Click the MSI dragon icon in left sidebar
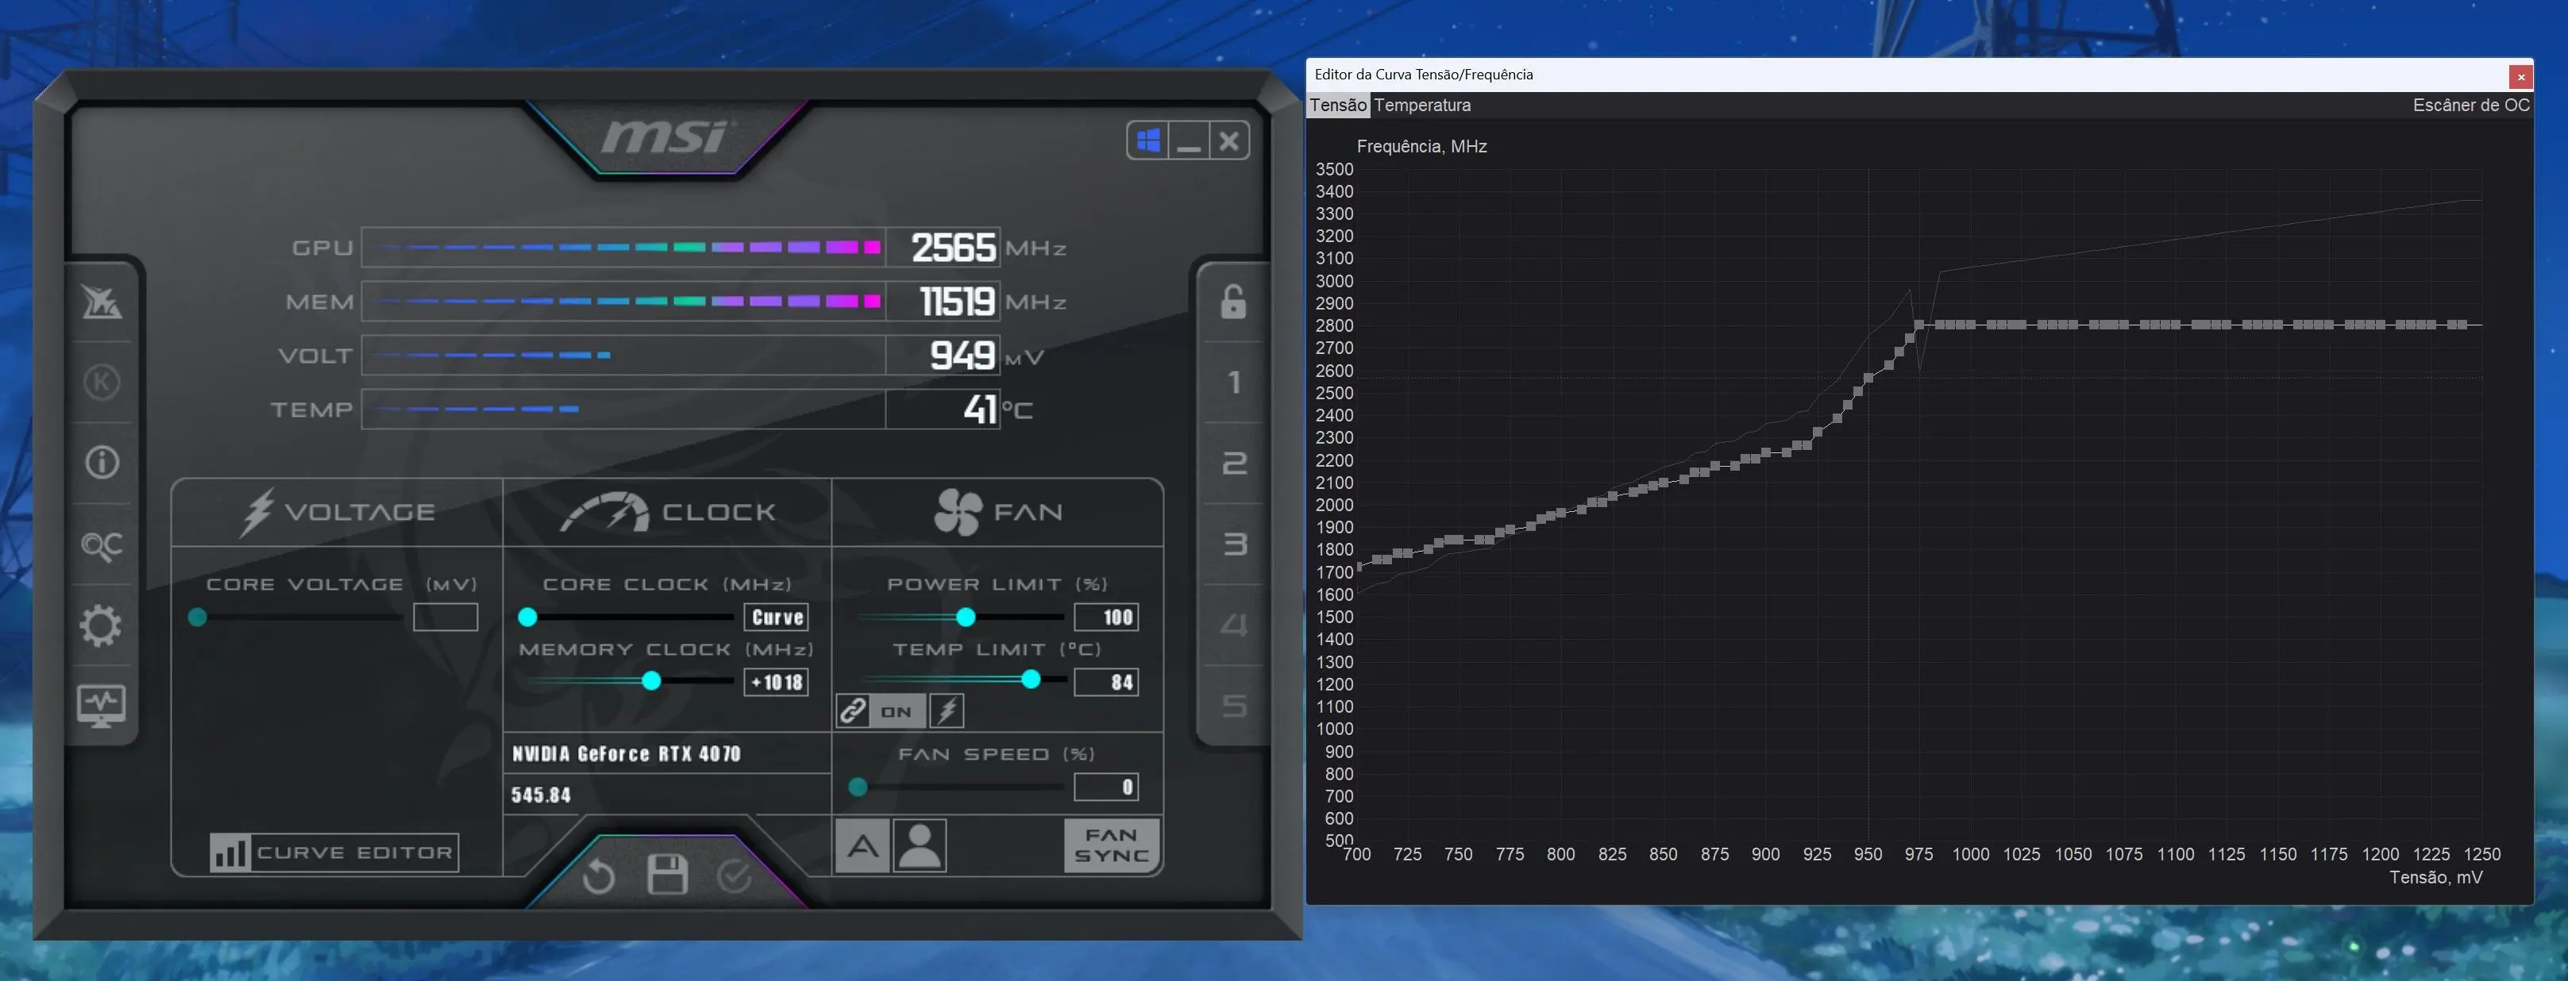Viewport: 2568px width, 981px height. click(x=102, y=301)
